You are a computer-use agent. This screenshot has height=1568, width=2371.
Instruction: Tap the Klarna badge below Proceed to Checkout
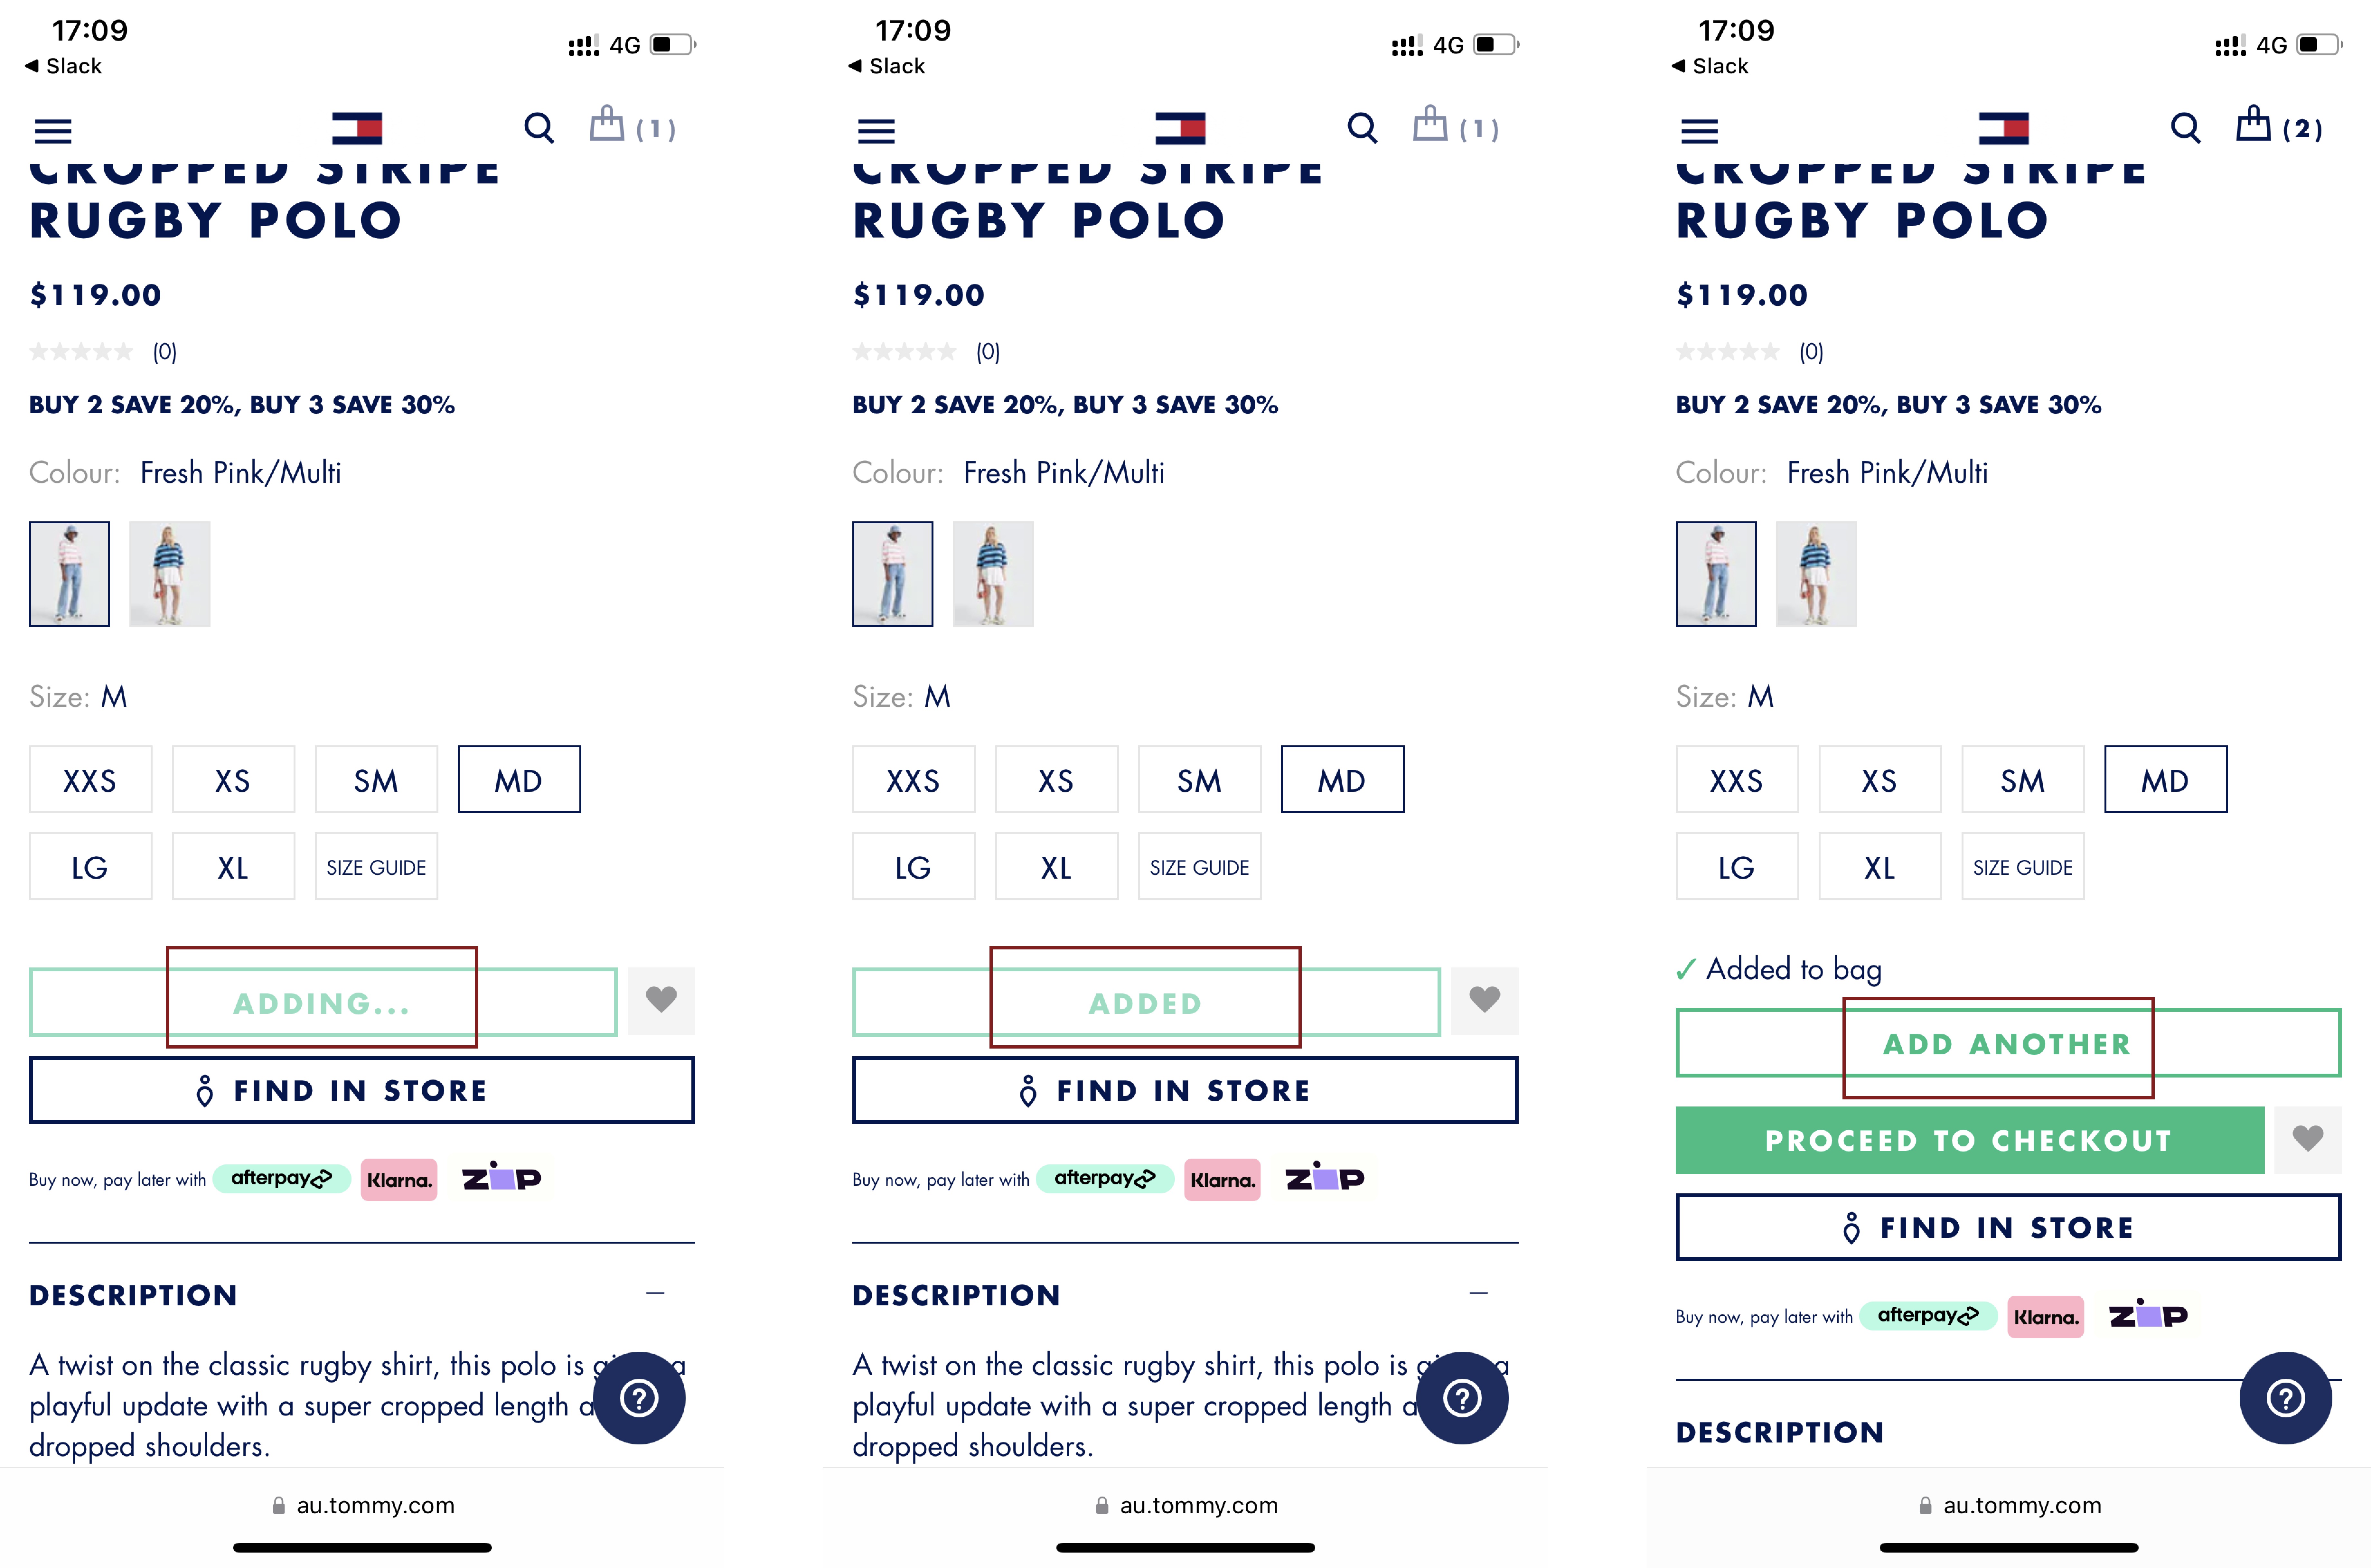pyautogui.click(x=2045, y=1317)
